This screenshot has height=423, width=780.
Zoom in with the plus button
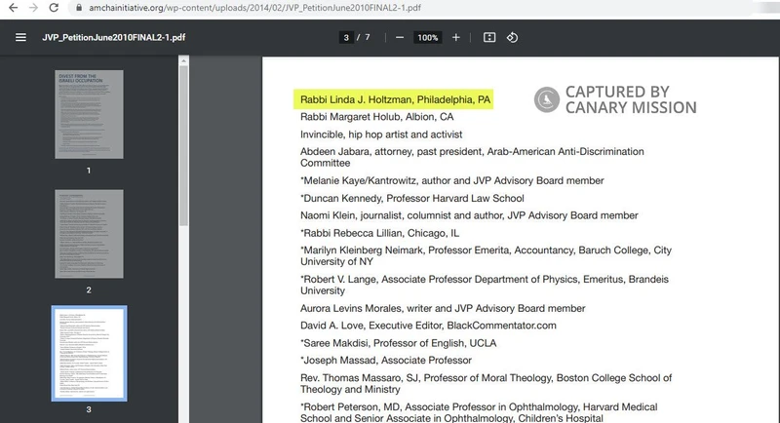[455, 37]
